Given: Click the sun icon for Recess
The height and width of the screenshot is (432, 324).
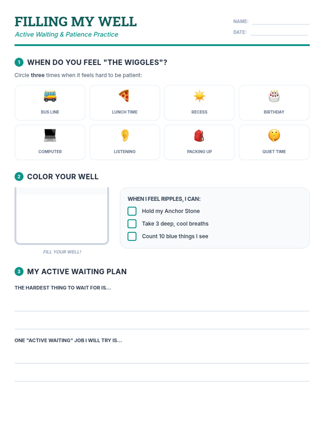Looking at the screenshot, I should pyautogui.click(x=199, y=96).
